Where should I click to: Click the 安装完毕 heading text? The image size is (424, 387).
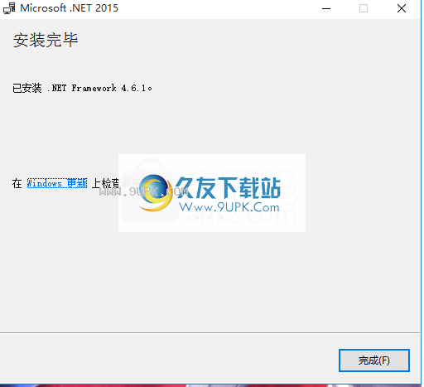point(46,40)
